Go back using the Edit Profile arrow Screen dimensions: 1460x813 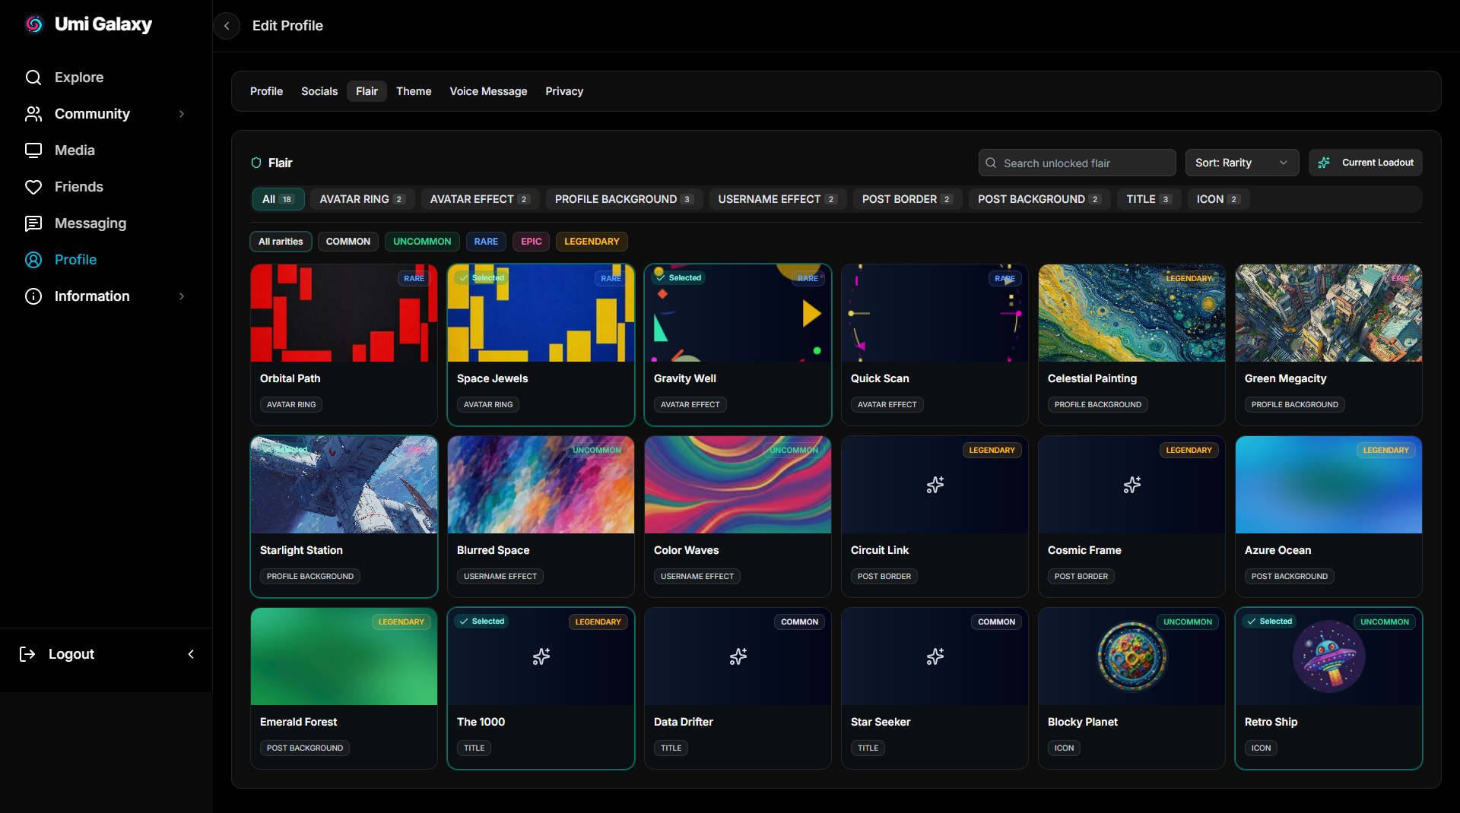click(x=227, y=26)
